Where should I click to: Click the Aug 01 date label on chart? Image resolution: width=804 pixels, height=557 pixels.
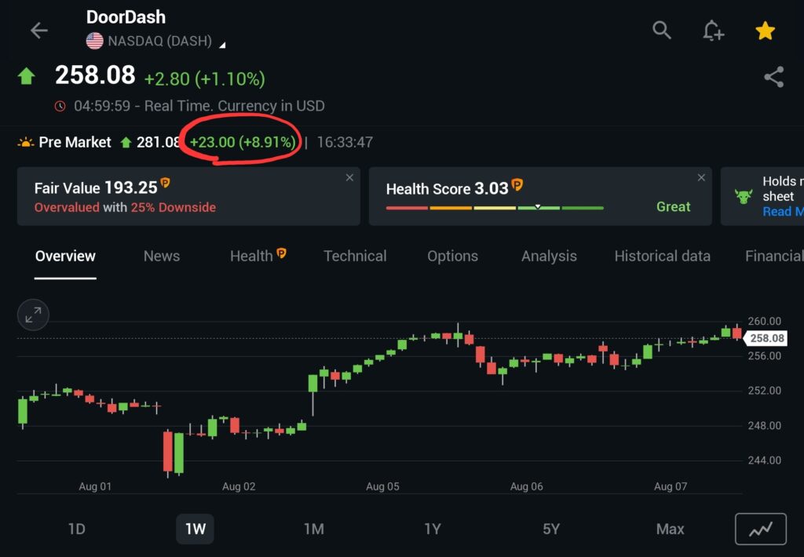click(95, 486)
